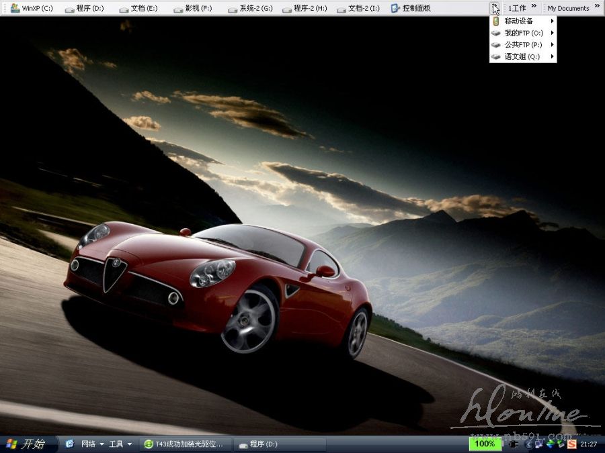Select 我的FTP (O:) menu entry
The width and height of the screenshot is (605, 453).
[522, 33]
